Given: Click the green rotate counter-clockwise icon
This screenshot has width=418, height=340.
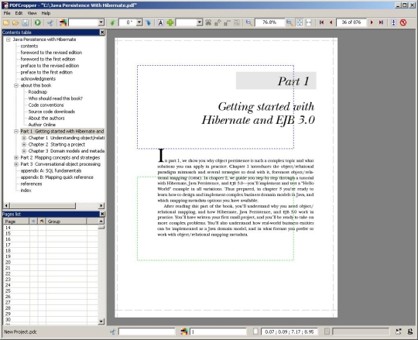Looking at the screenshot, I should (112, 22).
